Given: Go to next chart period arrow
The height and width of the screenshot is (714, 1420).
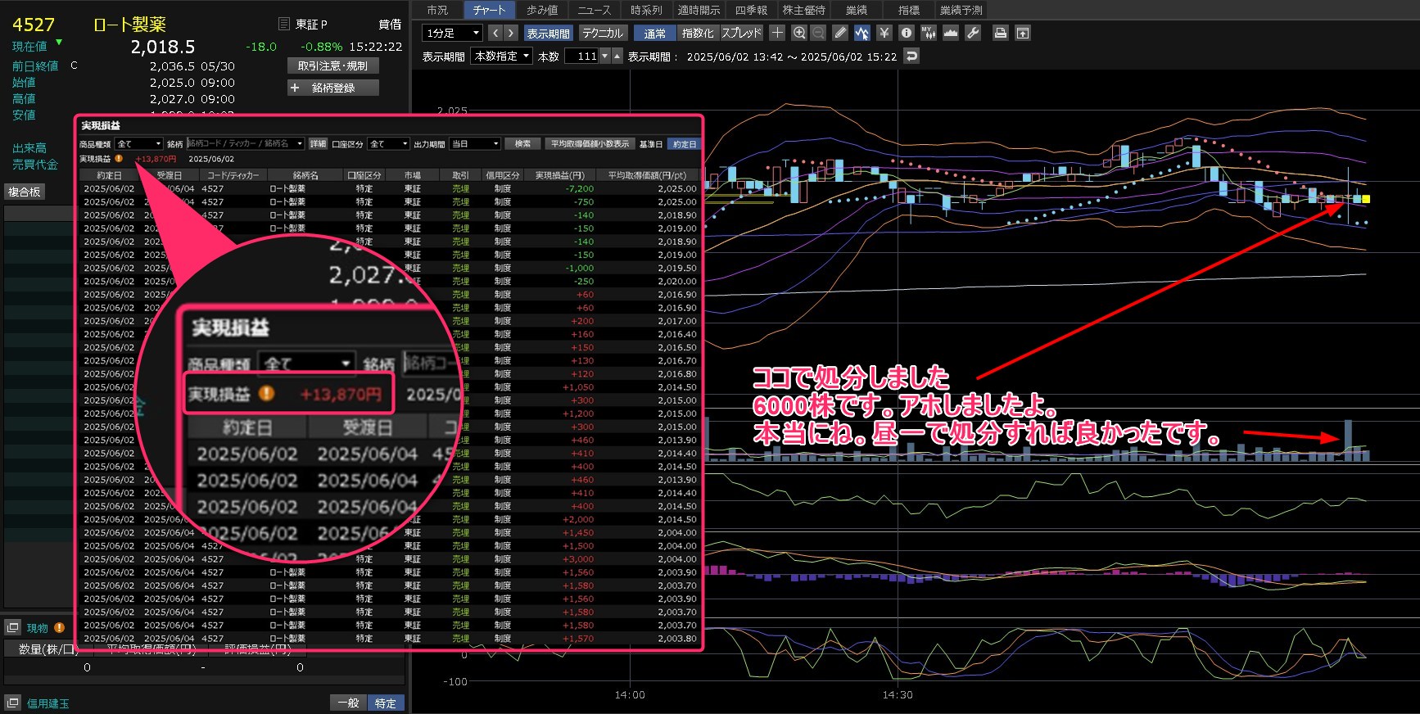Looking at the screenshot, I should coord(510,33).
